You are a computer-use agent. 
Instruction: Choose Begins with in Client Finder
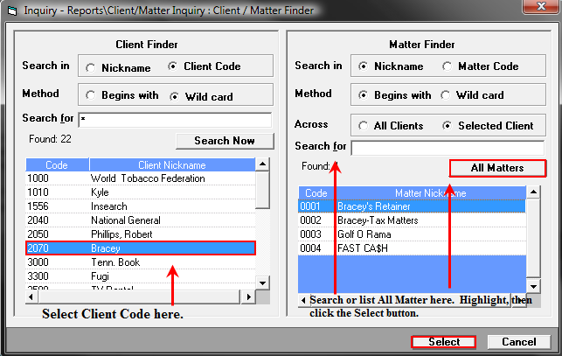[x=92, y=96]
